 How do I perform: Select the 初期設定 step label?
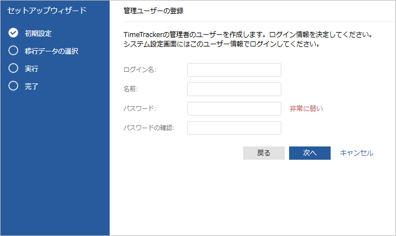pos(38,33)
